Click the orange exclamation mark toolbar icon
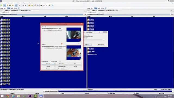The height and width of the screenshot is (98, 174). click(7, 5)
